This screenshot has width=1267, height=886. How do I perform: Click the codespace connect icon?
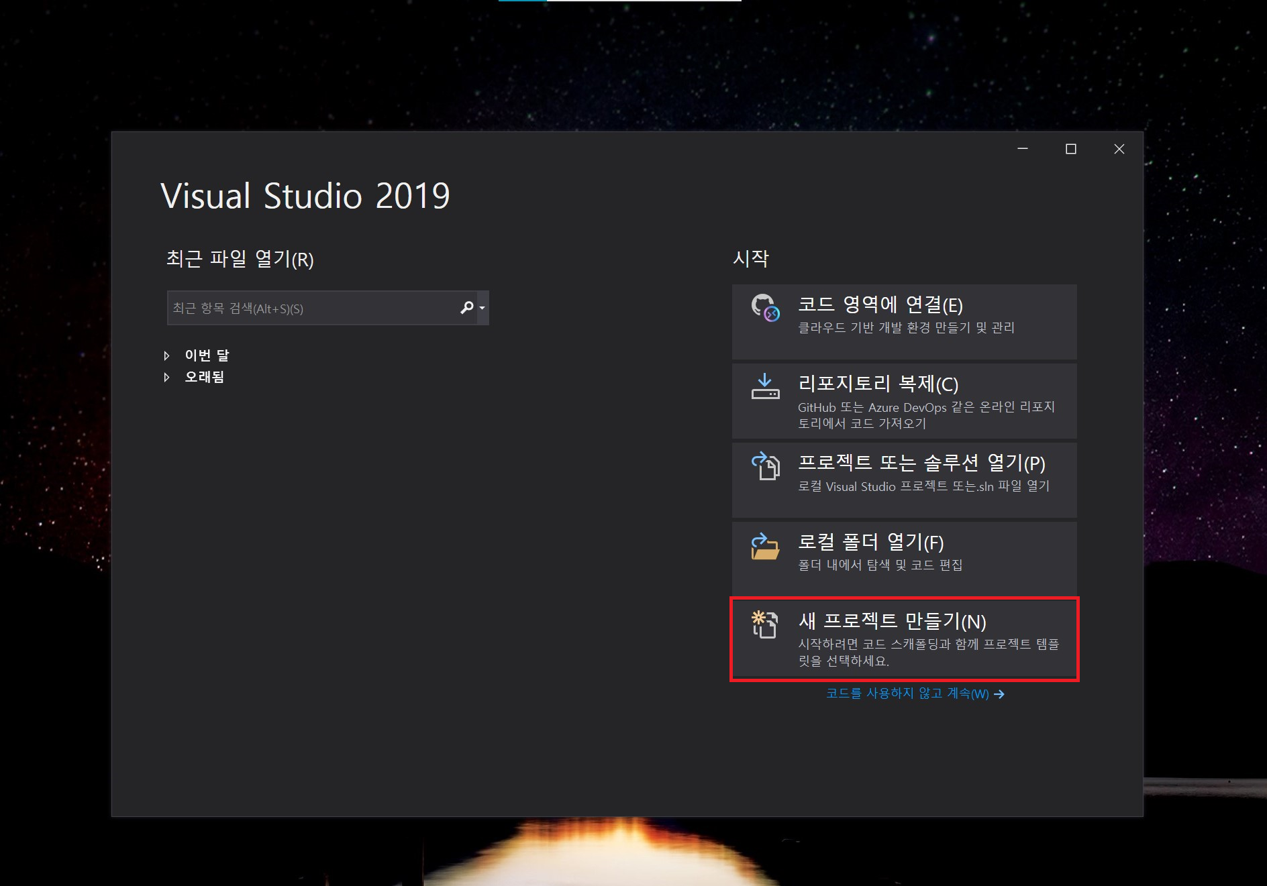click(765, 308)
